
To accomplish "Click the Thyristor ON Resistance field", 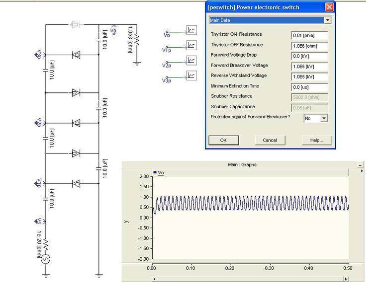I will tap(309, 35).
